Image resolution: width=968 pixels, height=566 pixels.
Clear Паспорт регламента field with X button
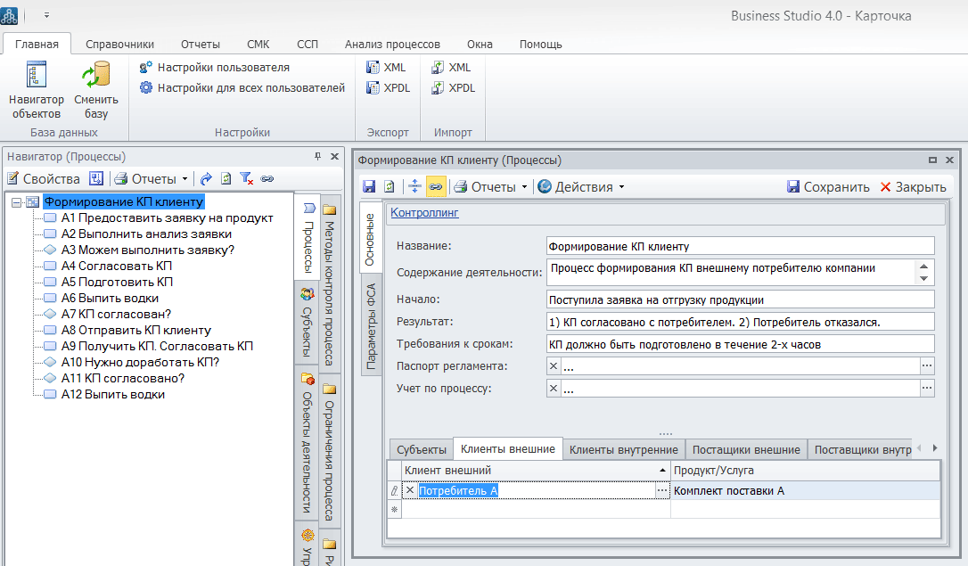(554, 365)
